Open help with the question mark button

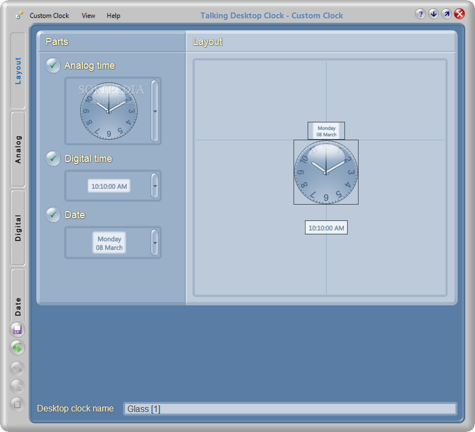click(420, 14)
